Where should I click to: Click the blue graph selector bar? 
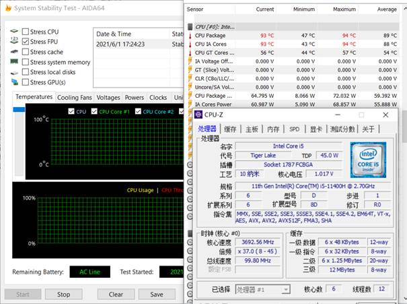click(x=19, y=109)
